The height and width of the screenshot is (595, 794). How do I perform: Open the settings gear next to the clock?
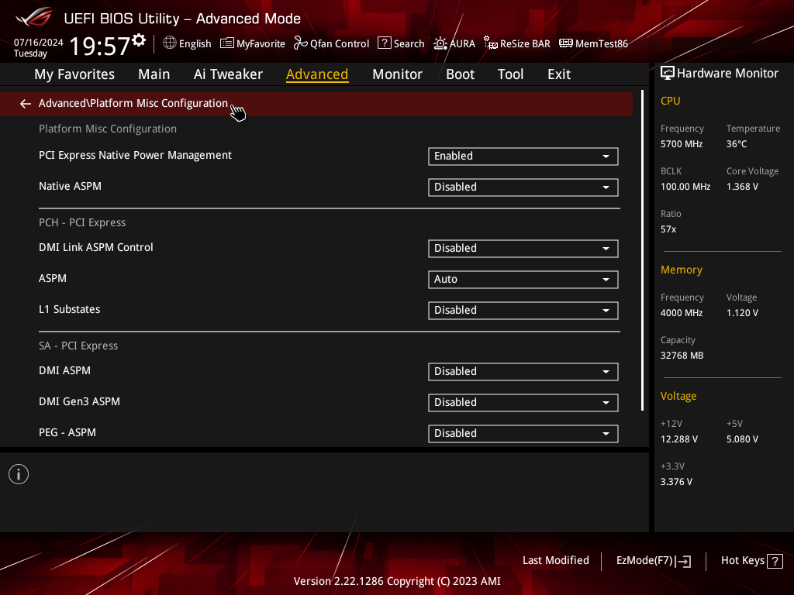pos(139,40)
